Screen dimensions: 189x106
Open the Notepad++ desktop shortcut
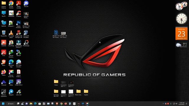pos(11,24)
